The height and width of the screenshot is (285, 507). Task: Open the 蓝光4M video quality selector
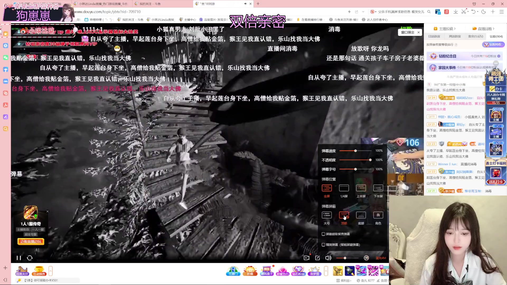click(x=381, y=258)
